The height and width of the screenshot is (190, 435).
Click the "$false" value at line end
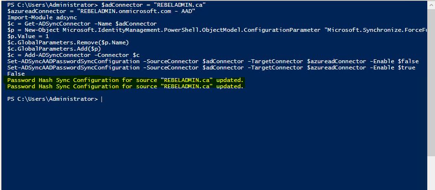(x=408, y=61)
